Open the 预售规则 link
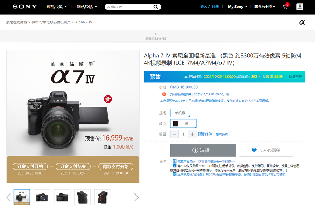The width and height of the screenshot is (315, 205). coord(295,77)
